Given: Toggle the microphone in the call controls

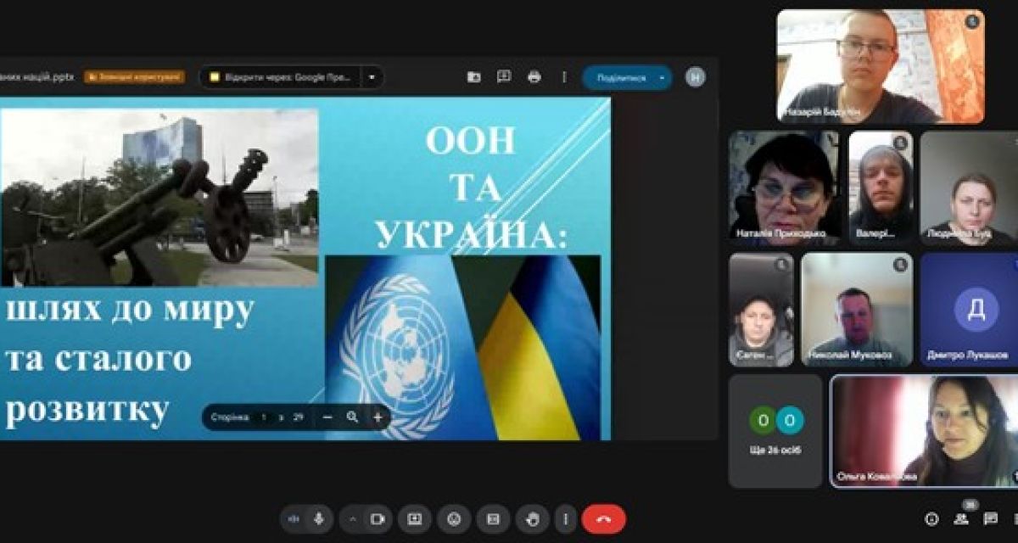Looking at the screenshot, I should point(319,518).
